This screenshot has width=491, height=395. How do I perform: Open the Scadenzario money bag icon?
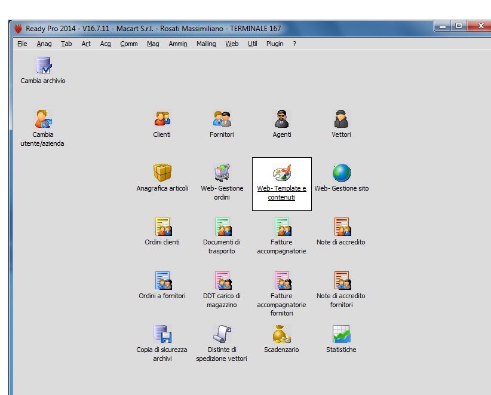281,334
